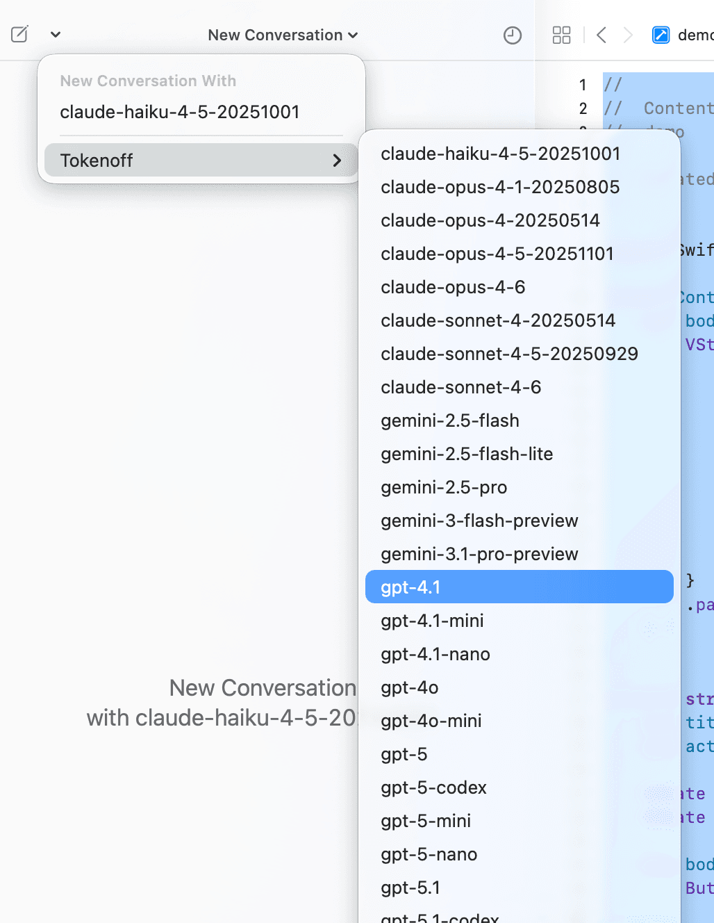Expand the Tokenoff submenu
This screenshot has width=714, height=923.
200,161
